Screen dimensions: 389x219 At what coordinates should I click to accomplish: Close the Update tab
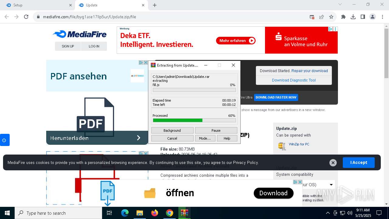click(x=143, y=5)
